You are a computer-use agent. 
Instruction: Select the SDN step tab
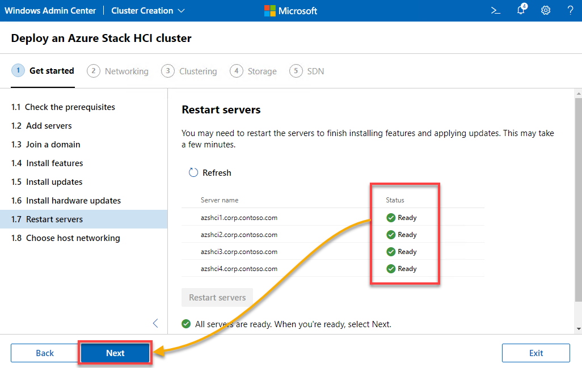pyautogui.click(x=307, y=71)
